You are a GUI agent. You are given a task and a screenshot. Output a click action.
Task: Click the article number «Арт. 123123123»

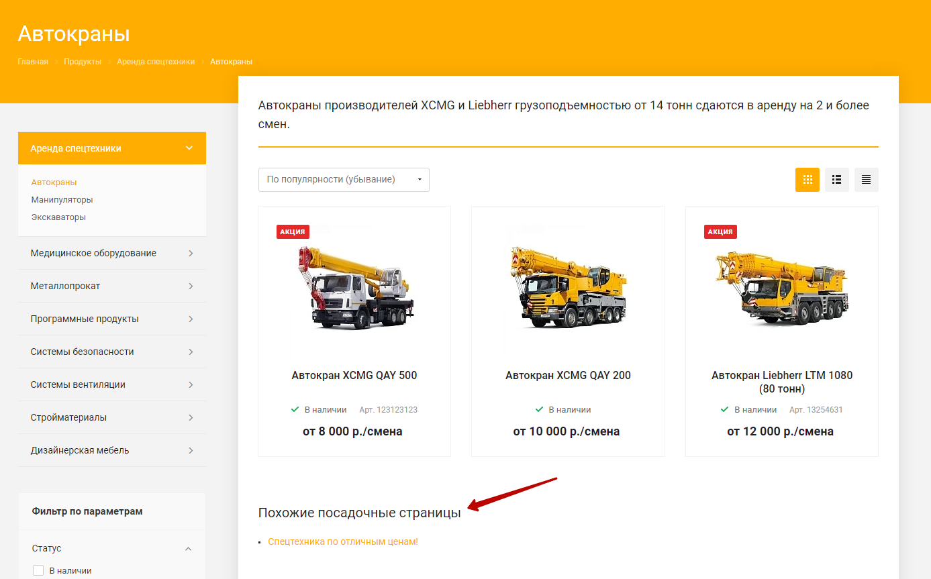coord(388,410)
